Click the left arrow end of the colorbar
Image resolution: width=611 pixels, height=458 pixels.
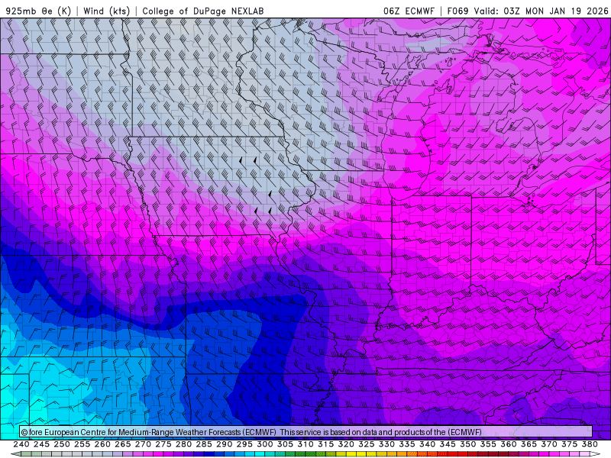pos(15,454)
